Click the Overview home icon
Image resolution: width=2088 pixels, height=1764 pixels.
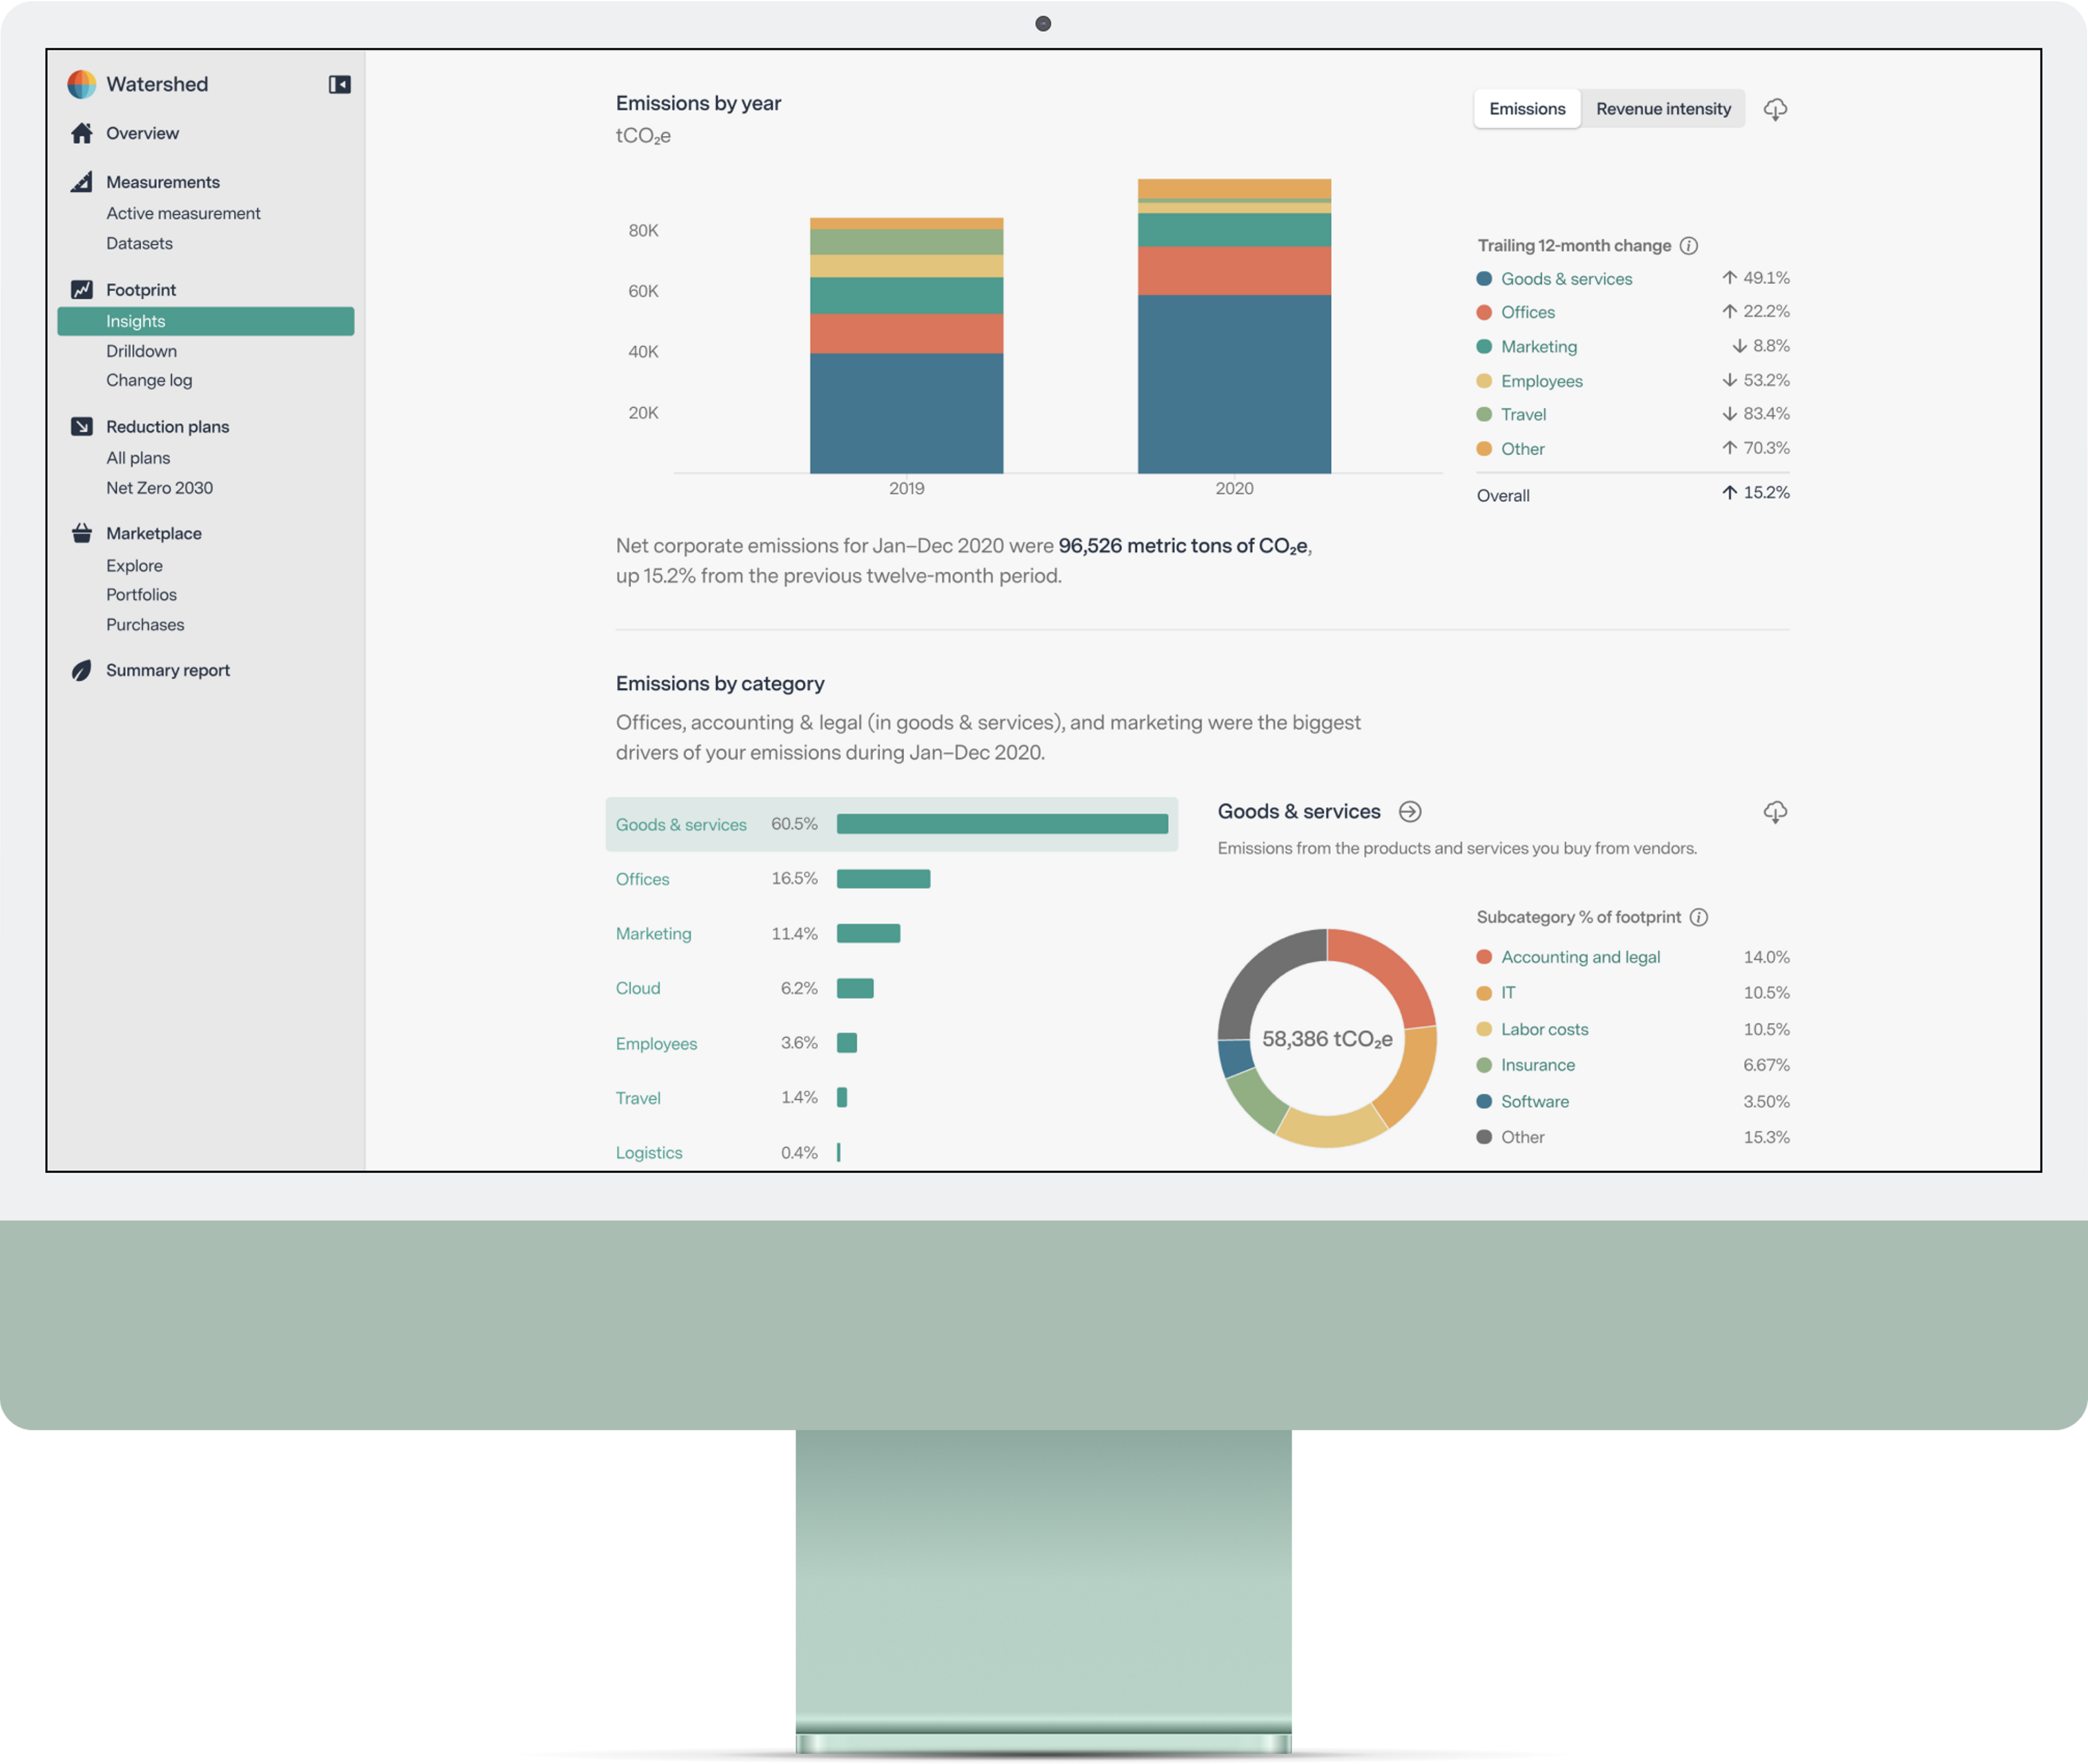click(x=82, y=133)
